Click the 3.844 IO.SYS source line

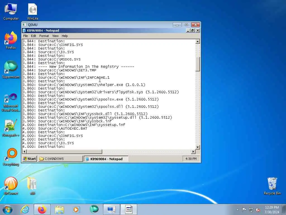click(x=48, y=52)
